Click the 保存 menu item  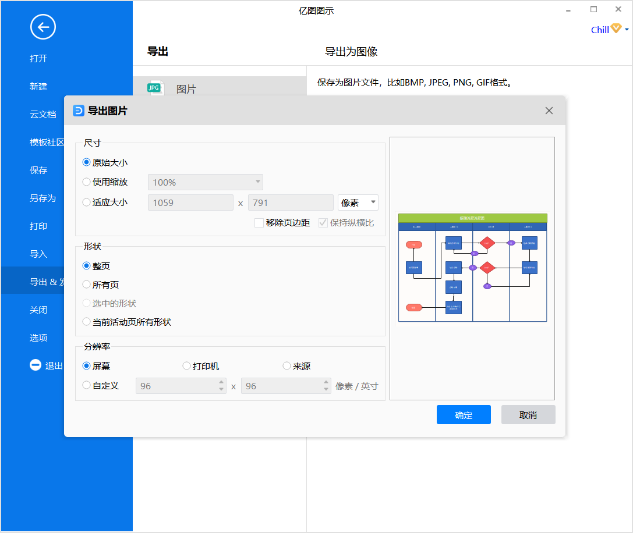tap(38, 170)
